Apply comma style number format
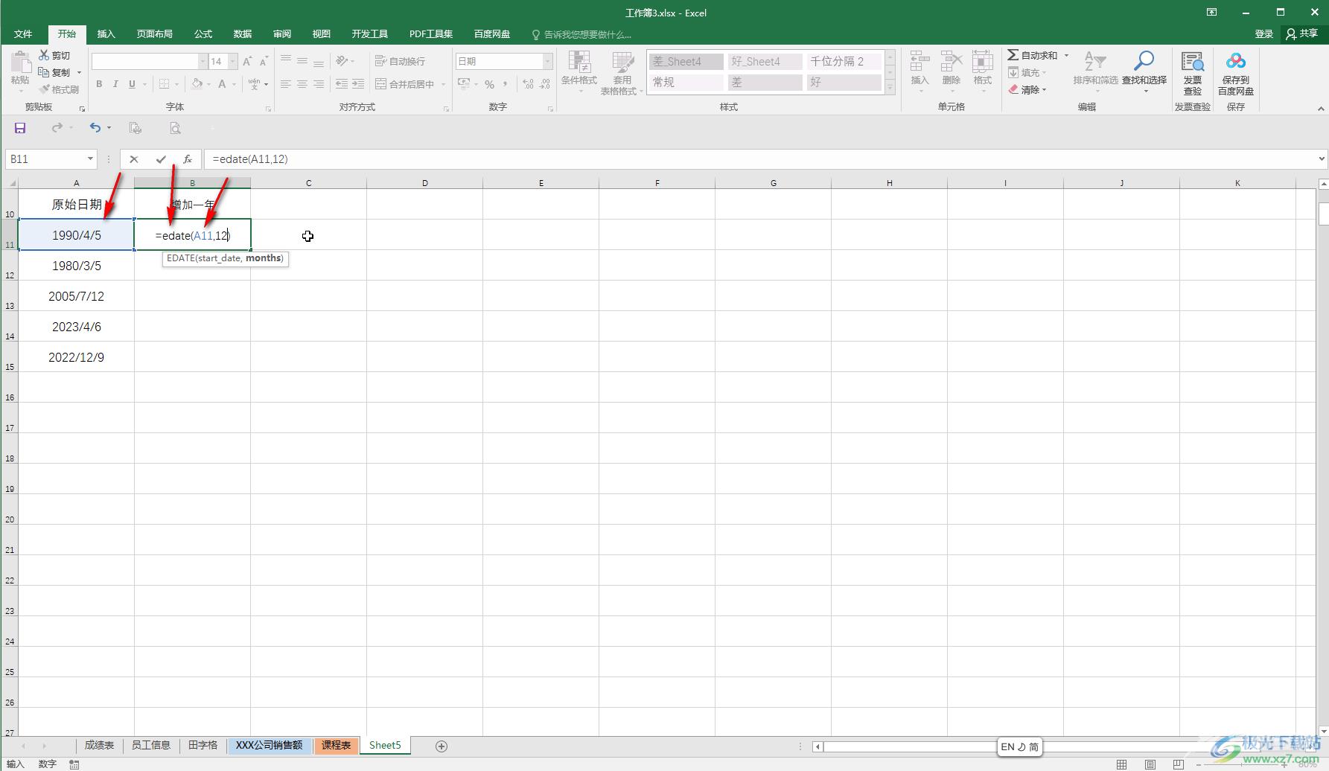The width and height of the screenshot is (1329, 771). (506, 84)
